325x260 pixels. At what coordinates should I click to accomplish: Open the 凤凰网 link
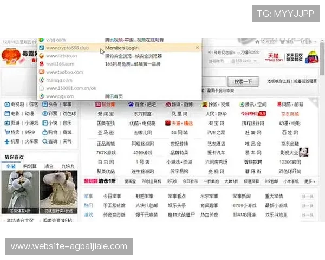click(179, 114)
